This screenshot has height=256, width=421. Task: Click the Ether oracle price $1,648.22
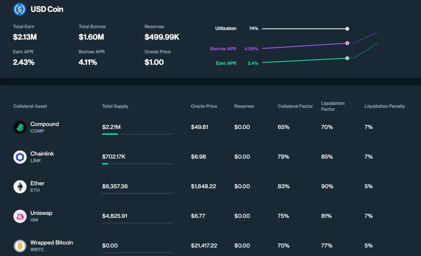point(203,186)
